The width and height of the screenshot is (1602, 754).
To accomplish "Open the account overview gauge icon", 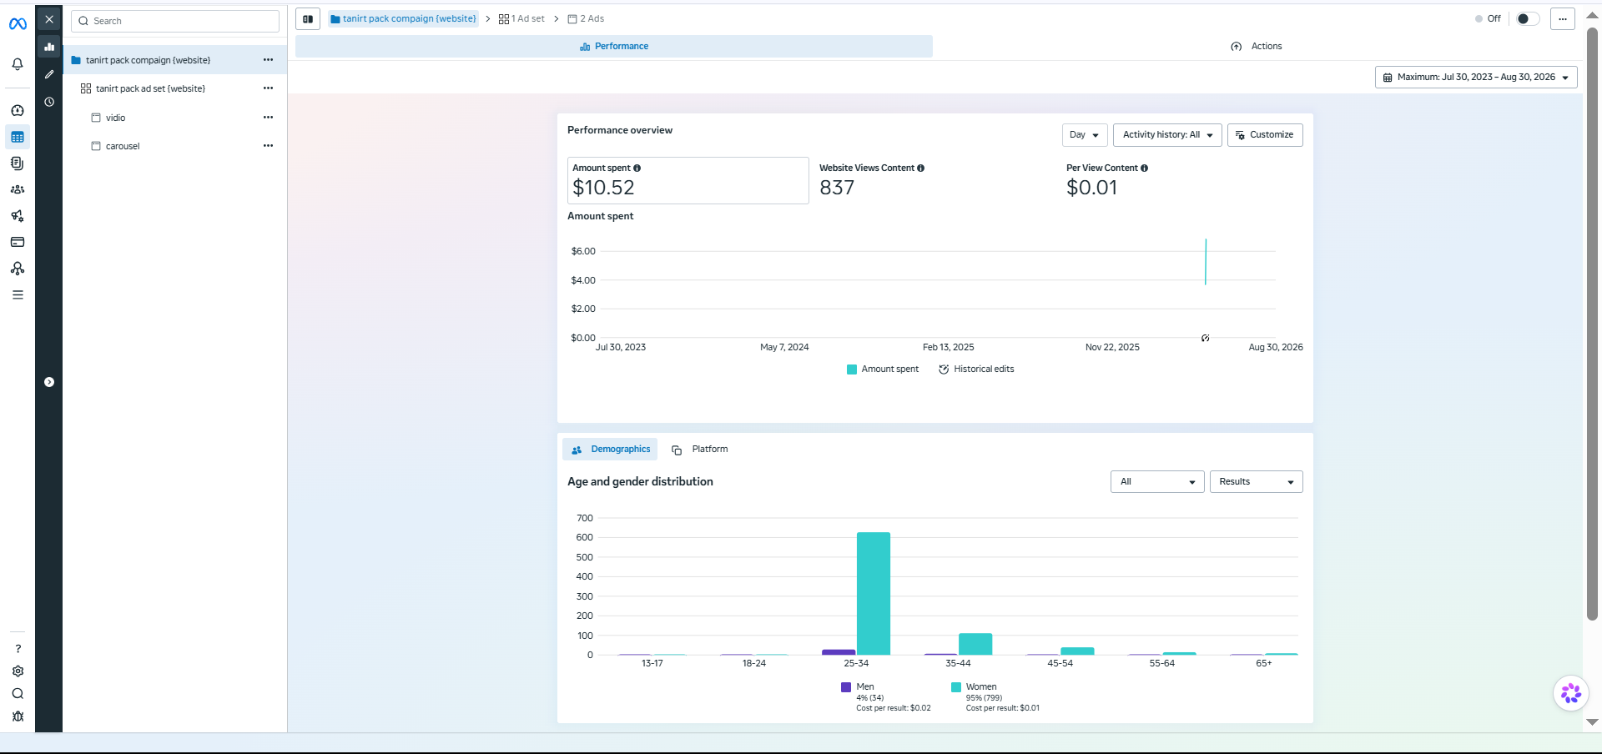I will tap(18, 110).
